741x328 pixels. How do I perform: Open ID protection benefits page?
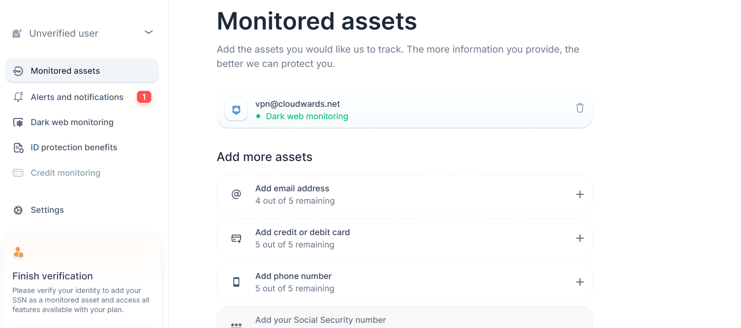click(74, 147)
